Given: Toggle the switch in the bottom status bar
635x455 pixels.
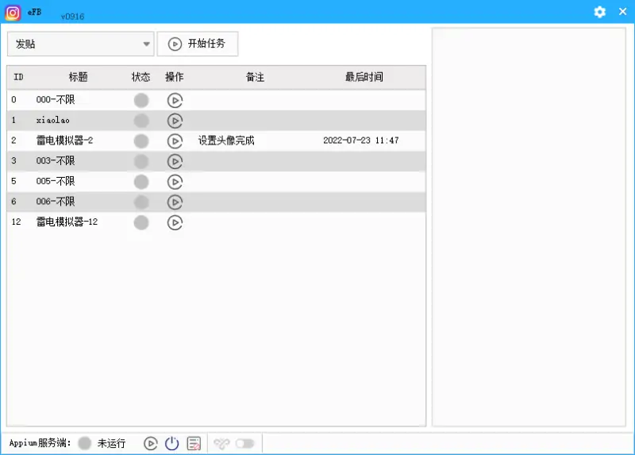Looking at the screenshot, I should pos(244,443).
